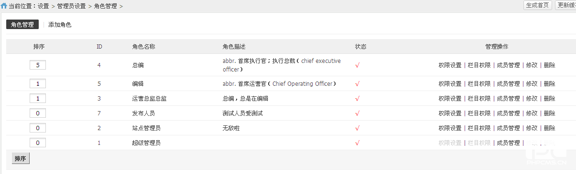Click 修改 for the 发布人员 role
Image resolution: width=576 pixels, height=174 pixels.
[532, 113]
